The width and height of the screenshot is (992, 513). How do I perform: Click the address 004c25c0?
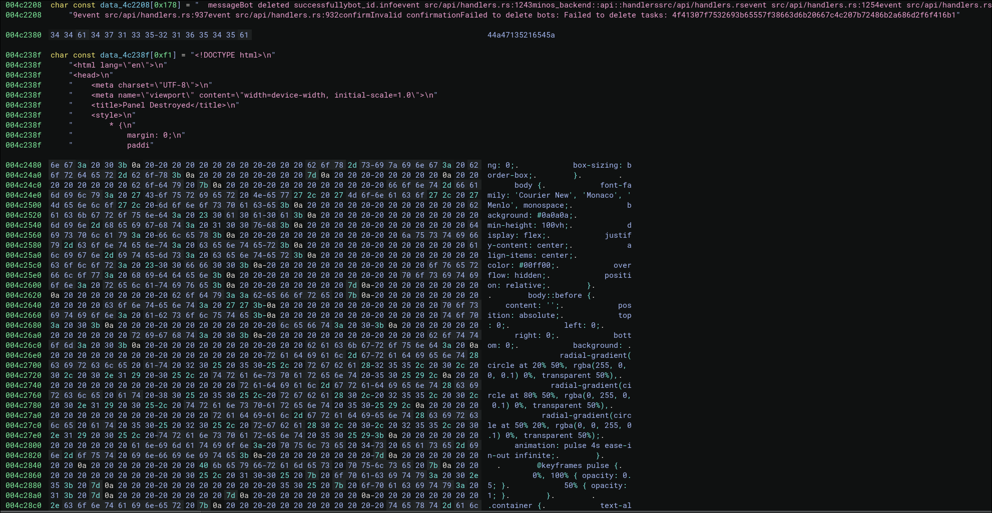24,265
